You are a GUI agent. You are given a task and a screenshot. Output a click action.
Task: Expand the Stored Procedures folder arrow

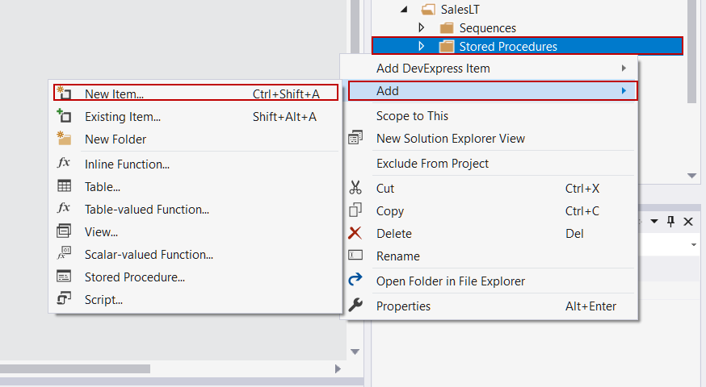pos(421,47)
